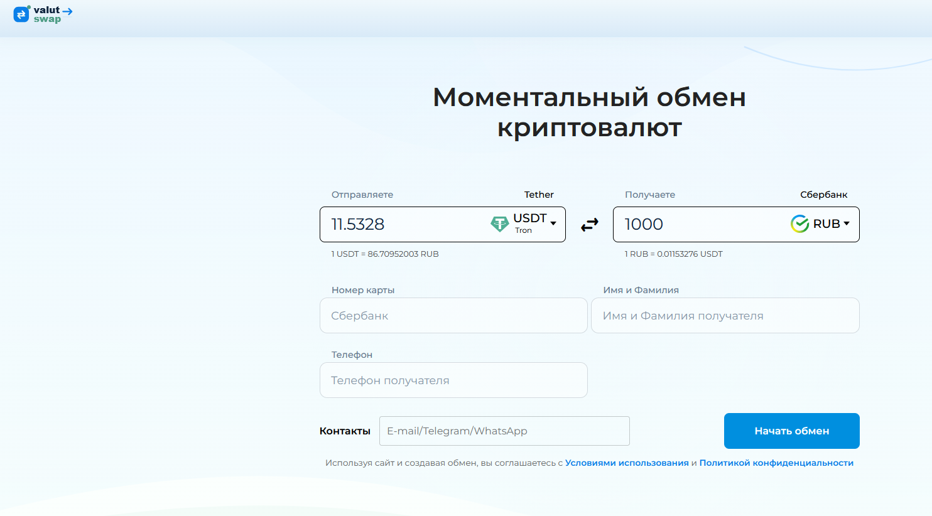Open the USDT Tron currency dropdown

(x=534, y=223)
